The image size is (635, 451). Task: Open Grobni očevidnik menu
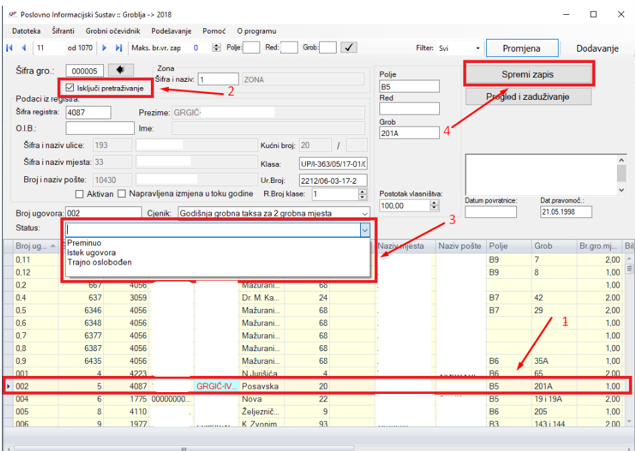(x=113, y=31)
